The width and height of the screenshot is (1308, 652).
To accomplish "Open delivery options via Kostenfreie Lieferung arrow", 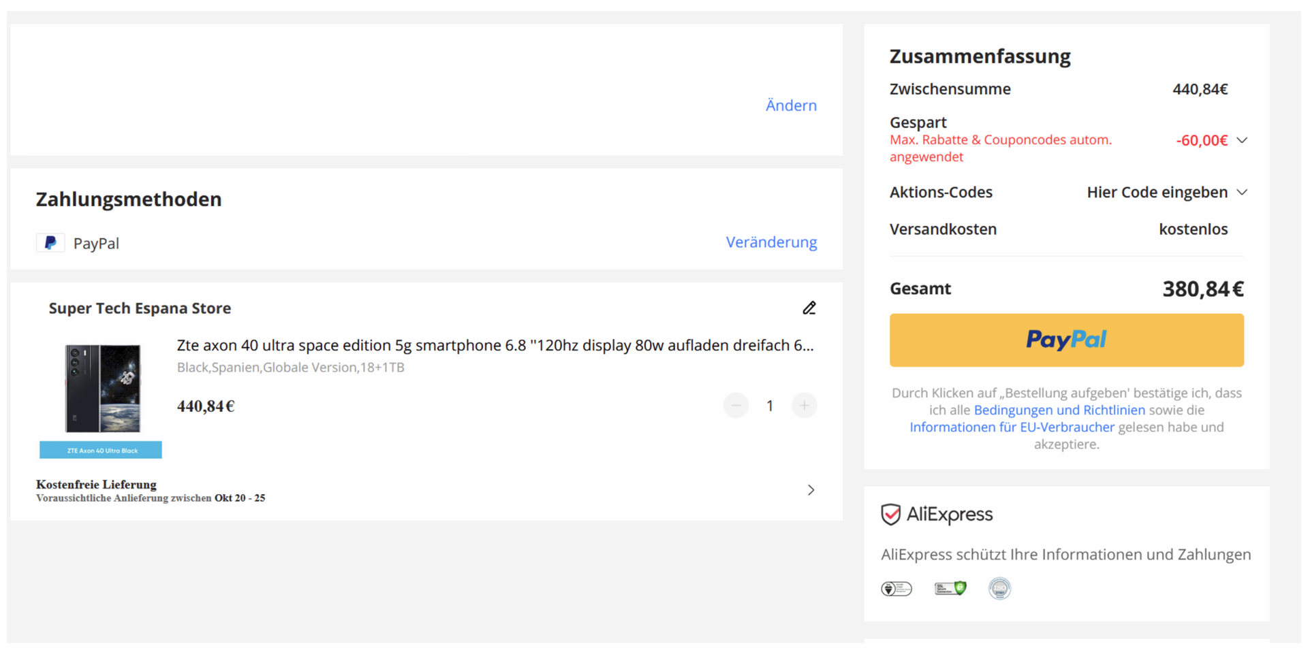I will point(811,490).
